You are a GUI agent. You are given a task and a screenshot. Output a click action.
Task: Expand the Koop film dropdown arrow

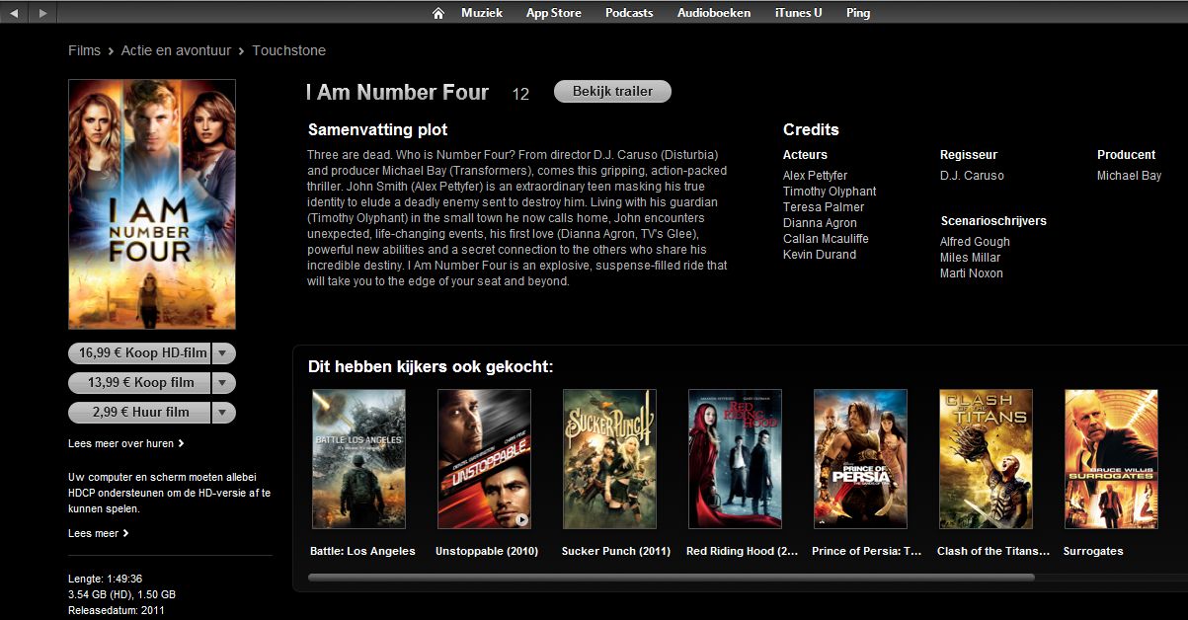[224, 382]
